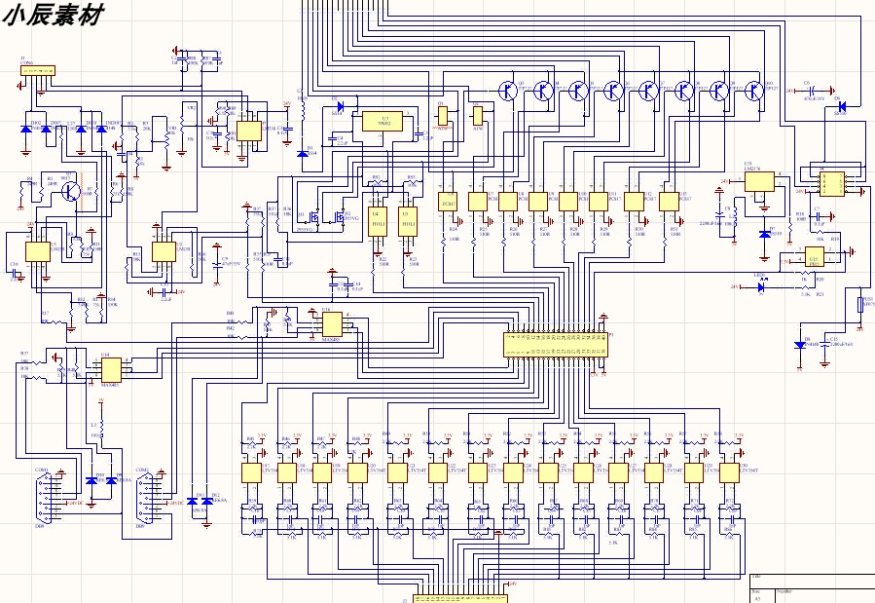The image size is (875, 603).
Task: Click the C9 47uF/35V capacitor
Action: click(x=217, y=264)
